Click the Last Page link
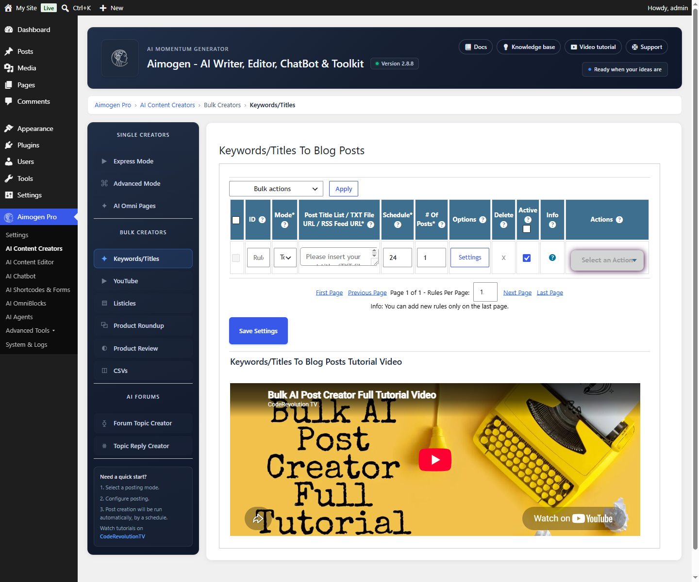This screenshot has height=582, width=699. tap(550, 292)
